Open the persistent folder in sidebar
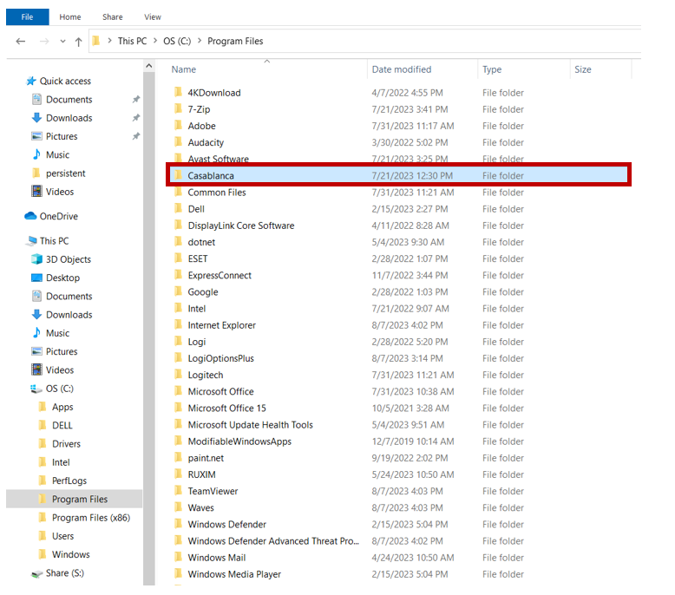 pos(65,173)
